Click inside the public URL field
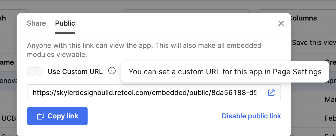The width and height of the screenshot is (336, 136). click(145, 93)
